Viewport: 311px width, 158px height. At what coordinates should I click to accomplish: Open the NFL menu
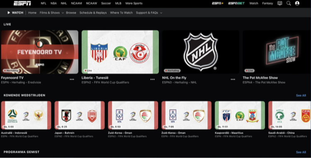click(44, 3)
